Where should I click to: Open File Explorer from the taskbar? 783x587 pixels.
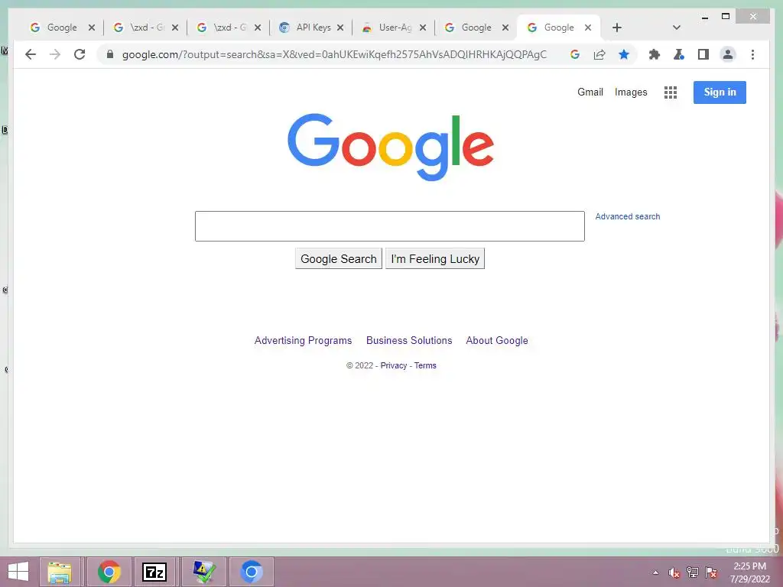[60, 572]
